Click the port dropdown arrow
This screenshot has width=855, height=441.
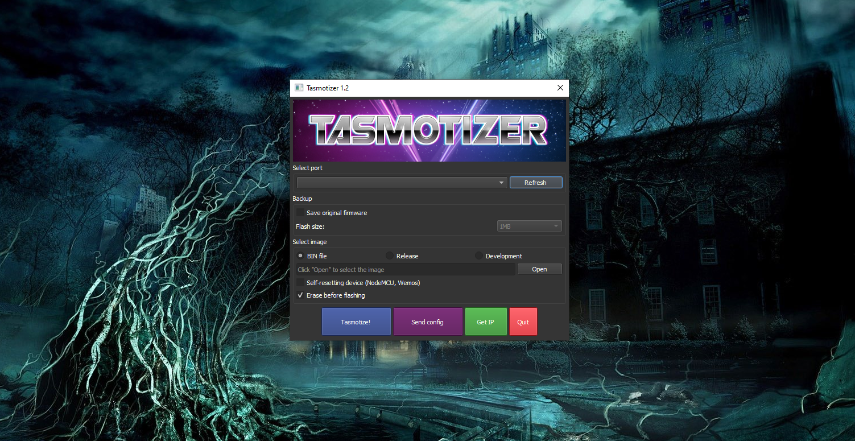501,182
